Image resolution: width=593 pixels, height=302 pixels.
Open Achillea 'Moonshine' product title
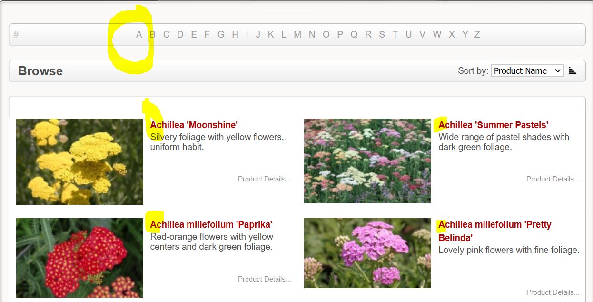[194, 125]
